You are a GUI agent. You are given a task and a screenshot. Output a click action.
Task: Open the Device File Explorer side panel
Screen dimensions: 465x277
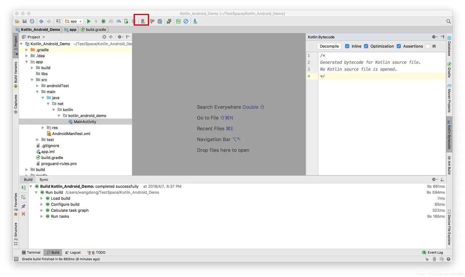449,228
